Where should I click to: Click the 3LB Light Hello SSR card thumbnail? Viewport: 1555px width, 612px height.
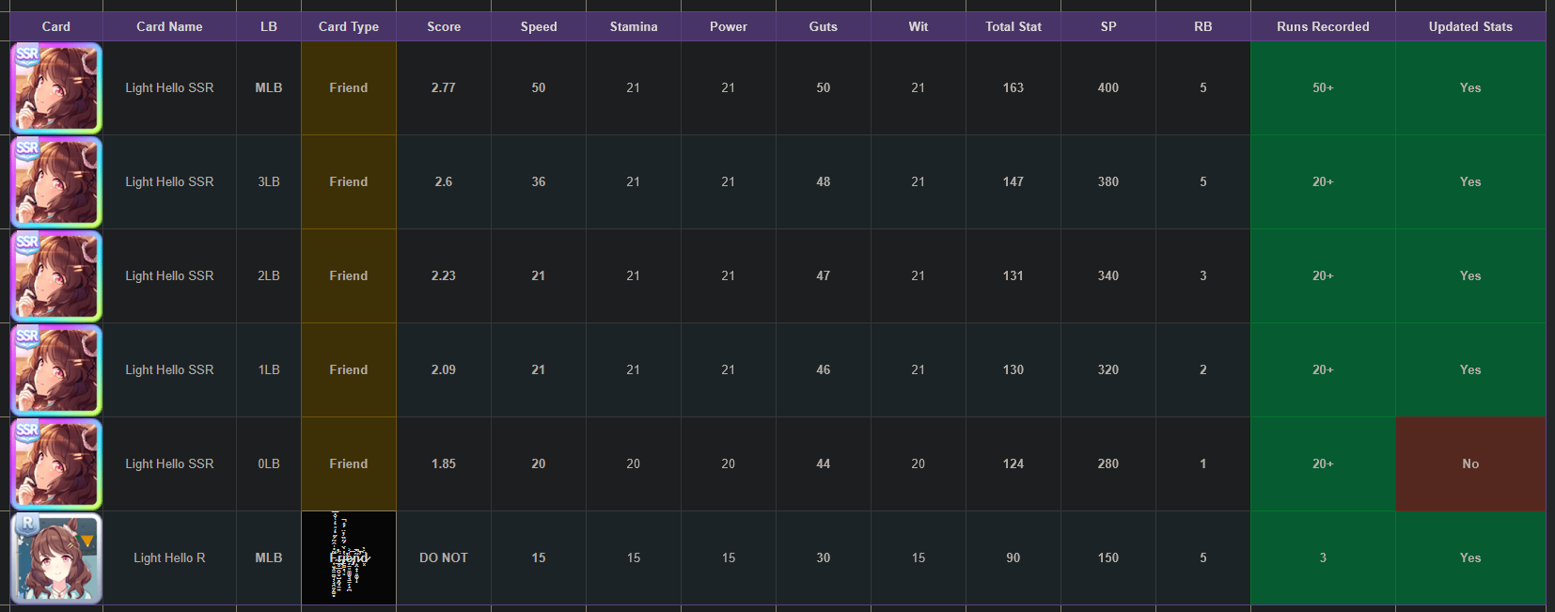[56, 181]
